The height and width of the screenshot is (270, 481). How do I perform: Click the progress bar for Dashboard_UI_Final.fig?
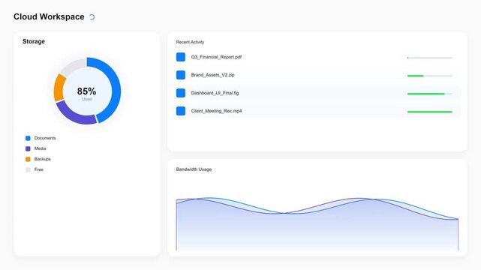[x=429, y=94]
